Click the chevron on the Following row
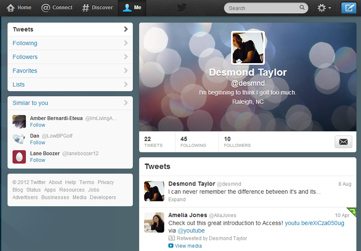361x251 pixels. click(x=126, y=43)
